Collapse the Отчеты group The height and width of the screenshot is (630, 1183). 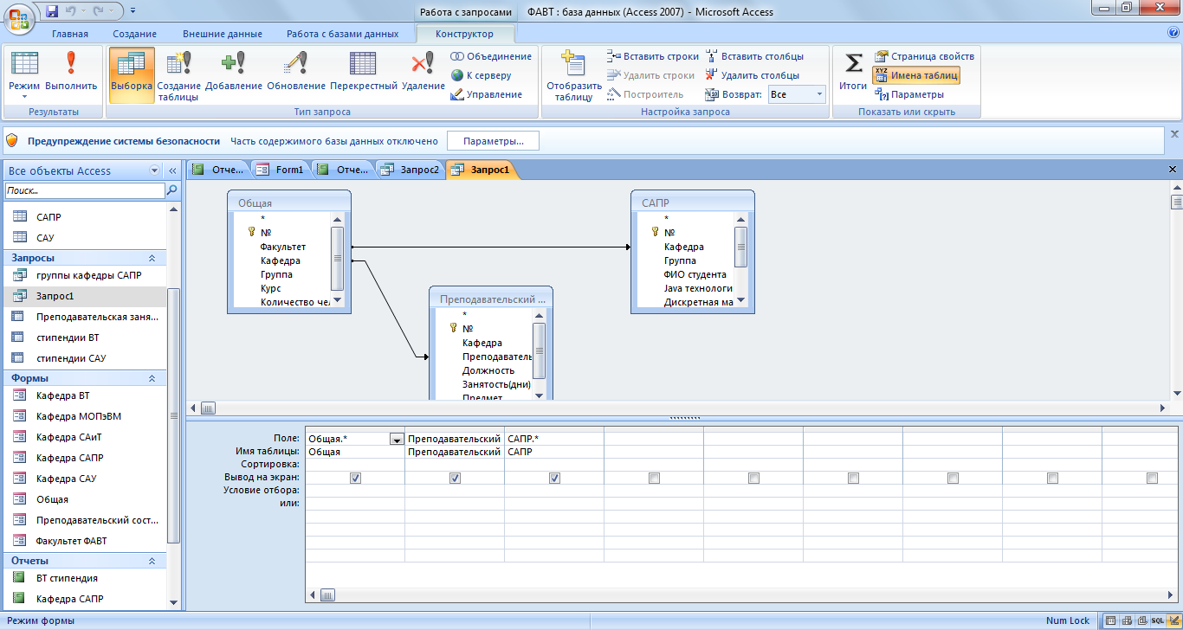[152, 561]
